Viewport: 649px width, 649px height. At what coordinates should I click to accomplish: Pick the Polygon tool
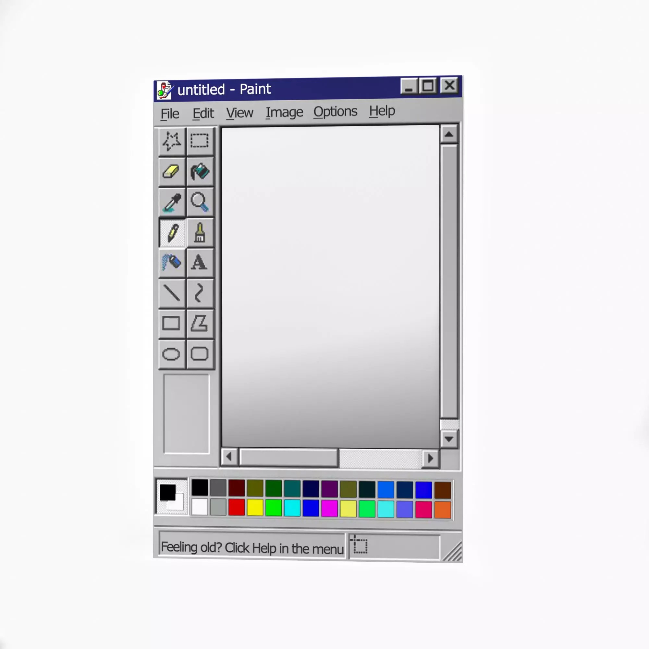200,323
